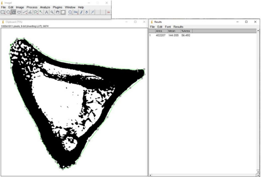Select the Oval selection tool
Viewport: 261px width, 177px height.
pos(8,12)
